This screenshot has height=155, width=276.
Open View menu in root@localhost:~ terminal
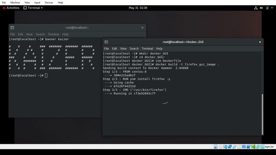[29, 34]
